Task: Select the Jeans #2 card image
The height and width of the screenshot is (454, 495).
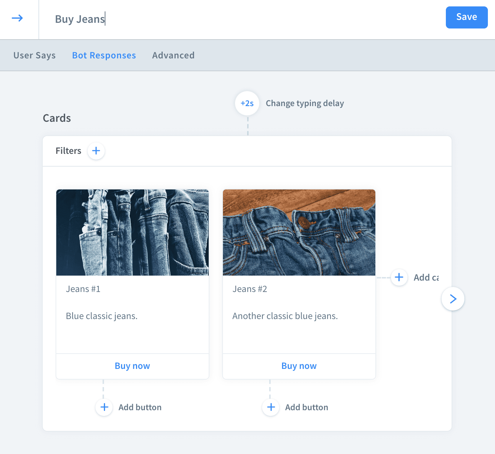Action: click(x=299, y=232)
